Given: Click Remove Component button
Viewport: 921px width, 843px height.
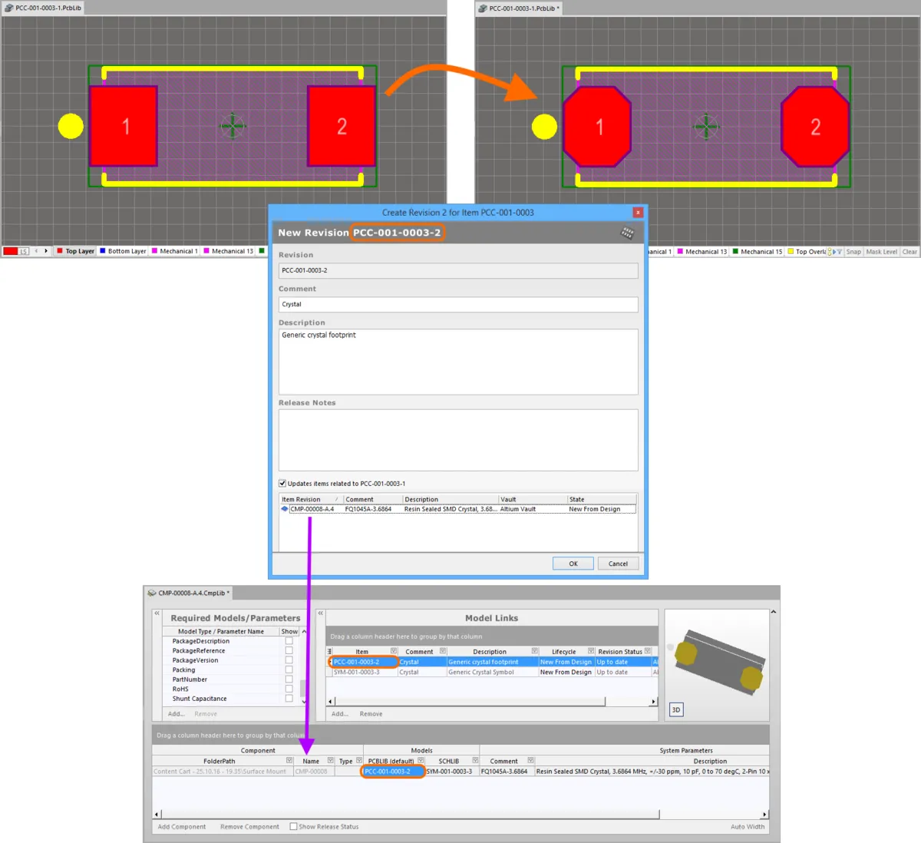Looking at the screenshot, I should 249,827.
